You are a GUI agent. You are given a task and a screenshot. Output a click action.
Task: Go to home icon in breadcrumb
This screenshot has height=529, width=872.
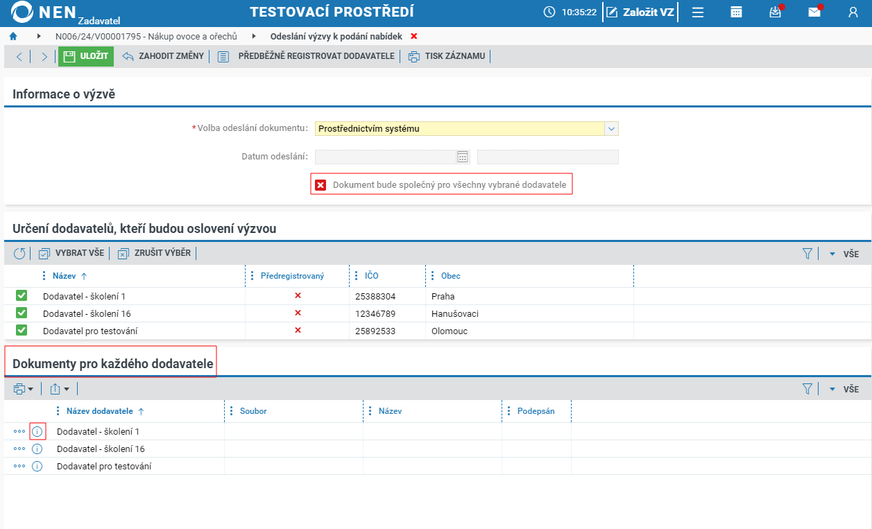click(12, 36)
